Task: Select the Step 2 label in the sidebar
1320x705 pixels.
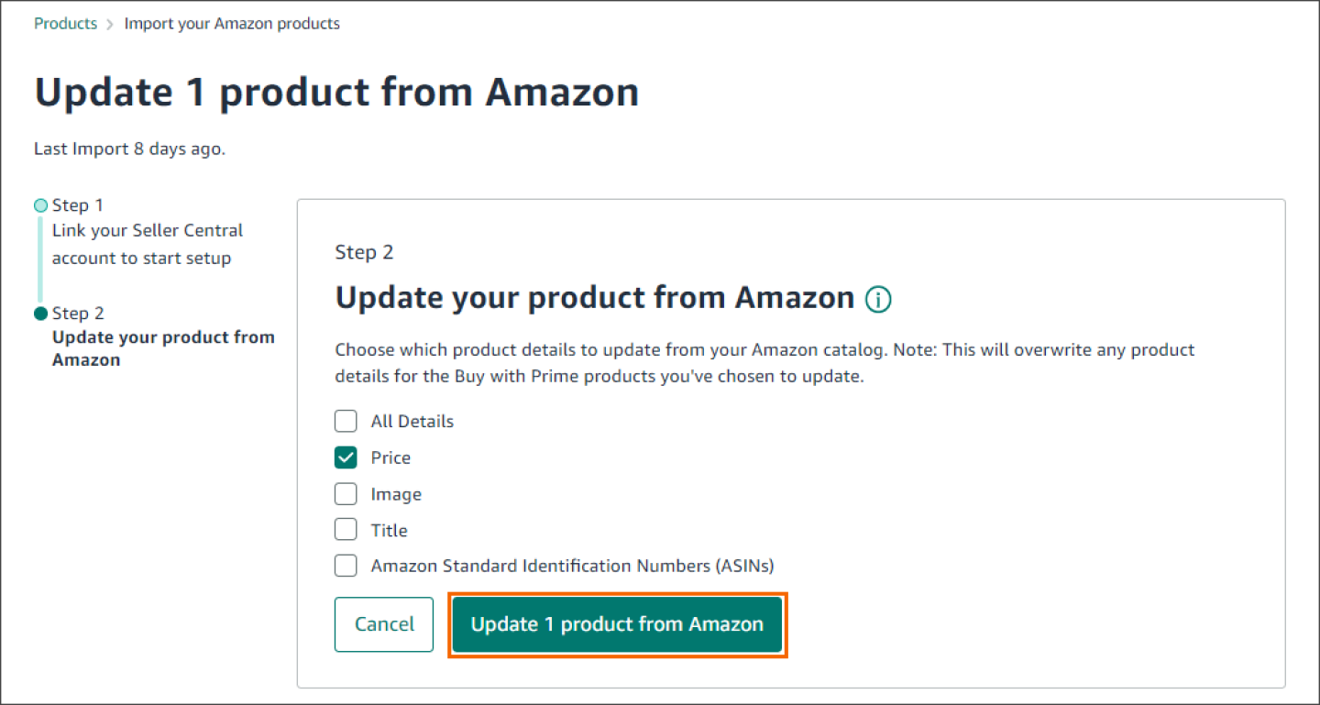Action: pos(77,313)
